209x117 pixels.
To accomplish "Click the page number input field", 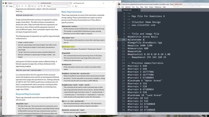I will pyautogui.click(x=15, y=6).
